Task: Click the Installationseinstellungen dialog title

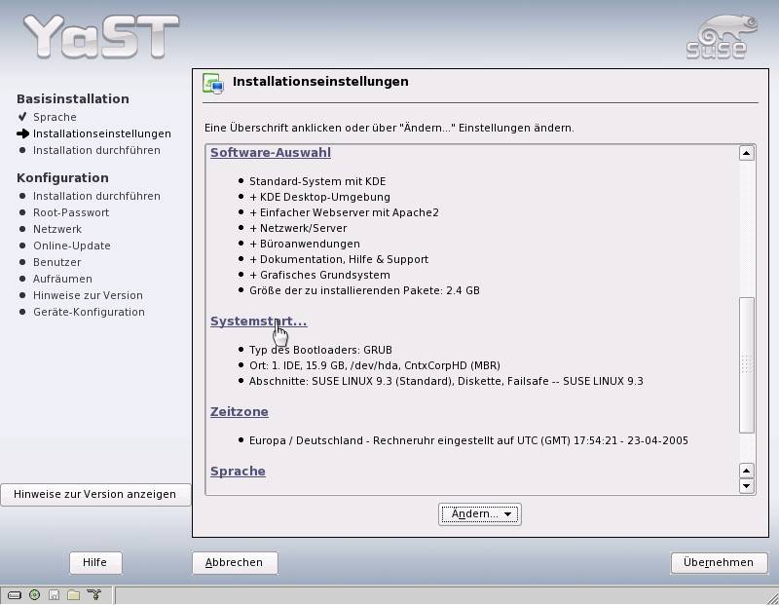Action: (320, 82)
